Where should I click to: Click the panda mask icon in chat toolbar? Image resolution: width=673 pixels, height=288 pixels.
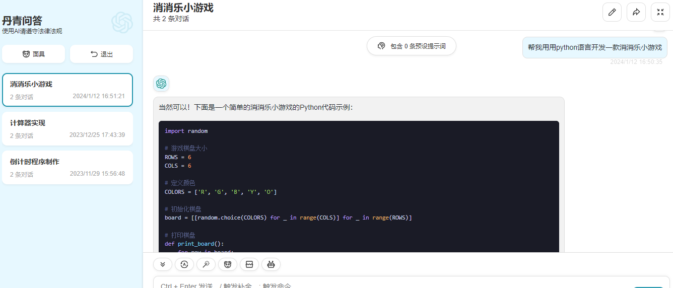[228, 264]
